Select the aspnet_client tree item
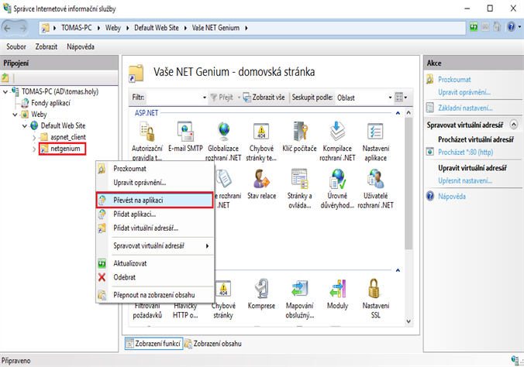The height and width of the screenshot is (367, 524). [x=68, y=137]
